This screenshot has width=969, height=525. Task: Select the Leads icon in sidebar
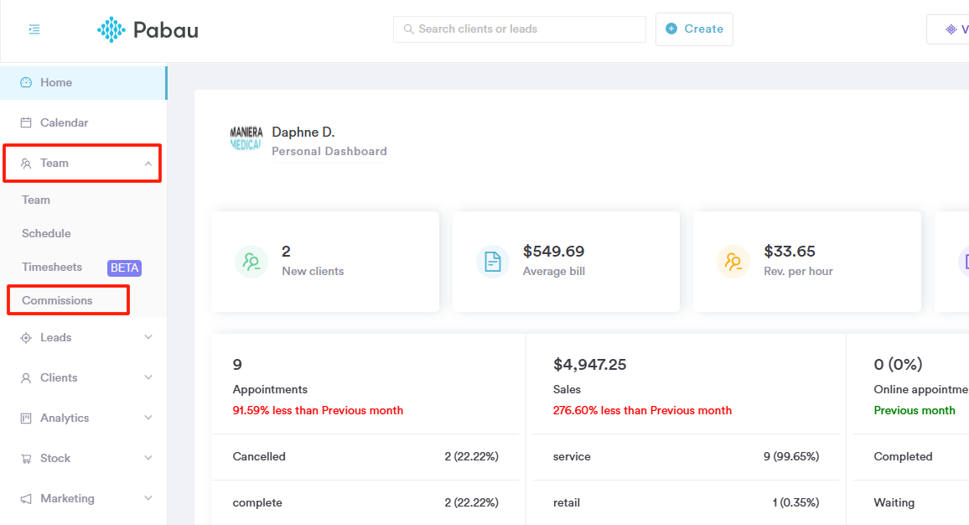coord(28,337)
